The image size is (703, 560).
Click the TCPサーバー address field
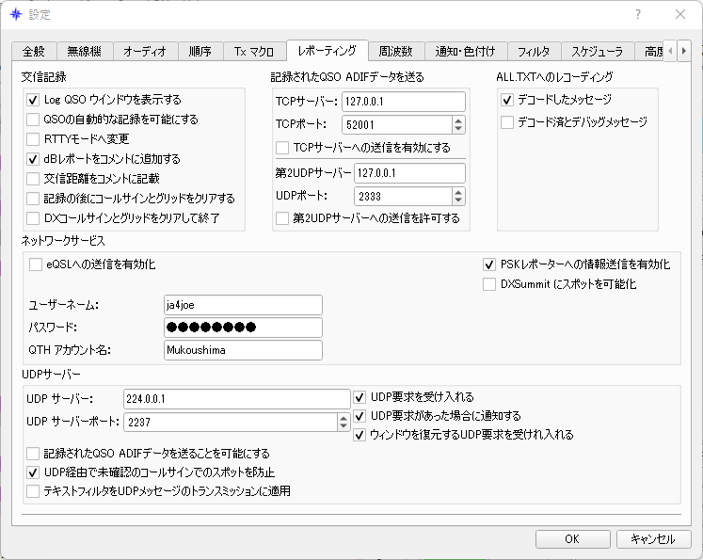(x=404, y=102)
